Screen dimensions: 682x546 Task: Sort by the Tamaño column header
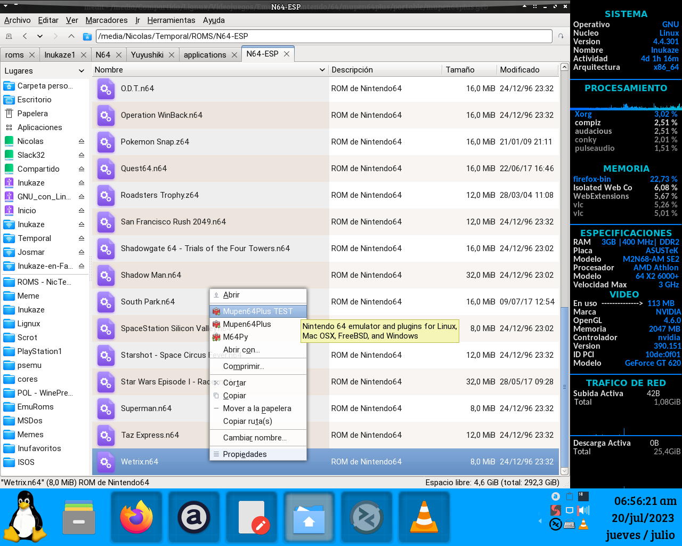pos(469,70)
